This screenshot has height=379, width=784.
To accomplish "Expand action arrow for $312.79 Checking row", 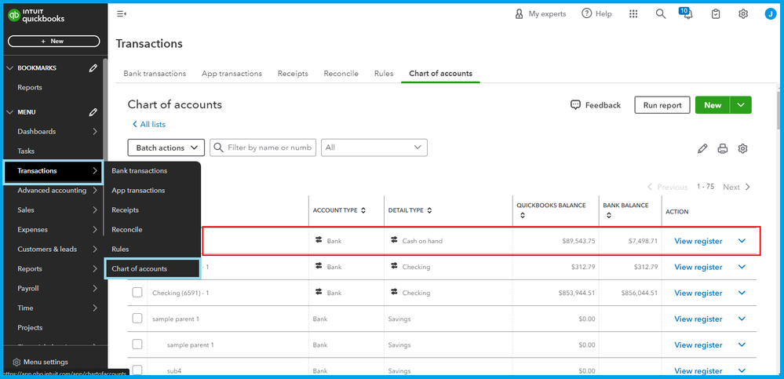I will coord(742,267).
